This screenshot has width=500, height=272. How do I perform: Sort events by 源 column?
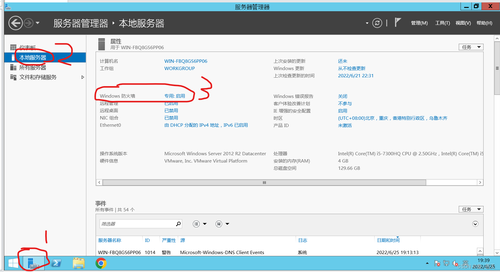(x=182, y=240)
